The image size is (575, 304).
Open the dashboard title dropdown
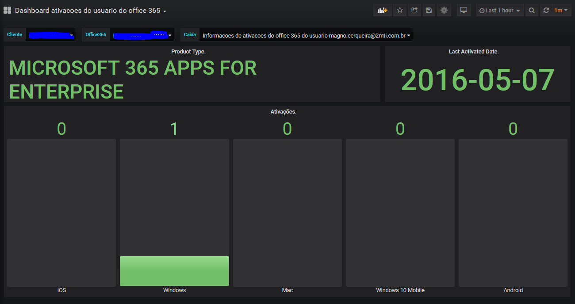click(x=91, y=10)
